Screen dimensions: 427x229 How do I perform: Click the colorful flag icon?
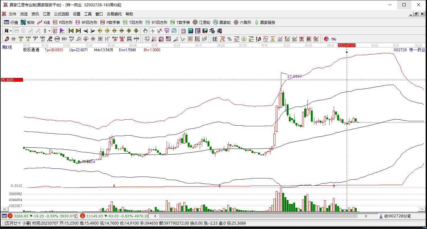62,31
